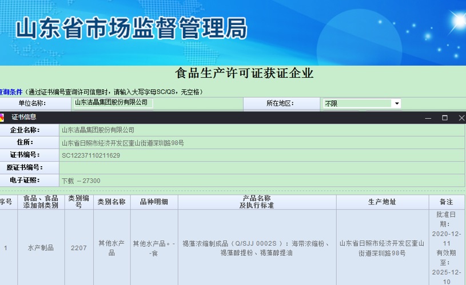The width and height of the screenshot is (466, 285).
Task: Click the 单位名称 input field
Action: click(113, 103)
